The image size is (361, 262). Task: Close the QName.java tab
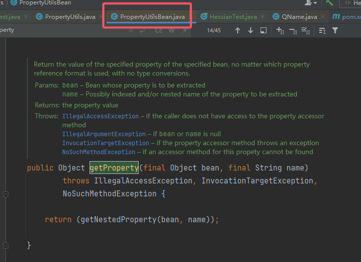pos(323,16)
